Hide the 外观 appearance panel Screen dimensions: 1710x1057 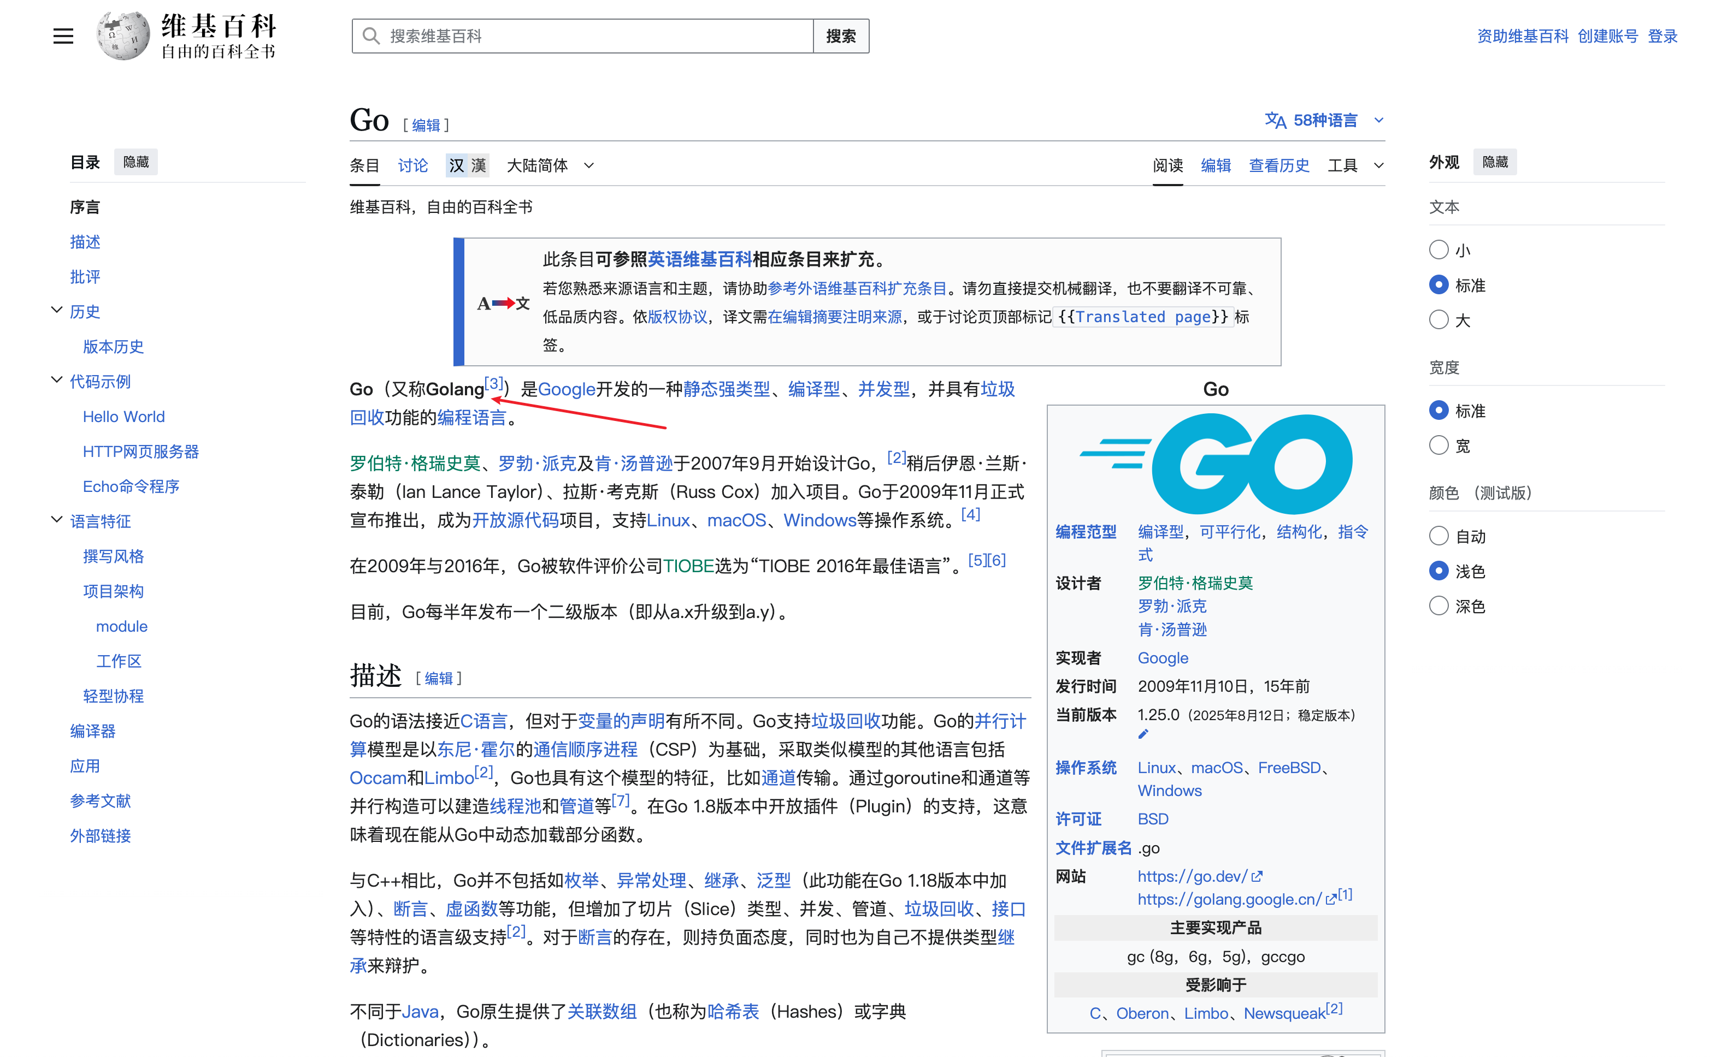[1495, 162]
